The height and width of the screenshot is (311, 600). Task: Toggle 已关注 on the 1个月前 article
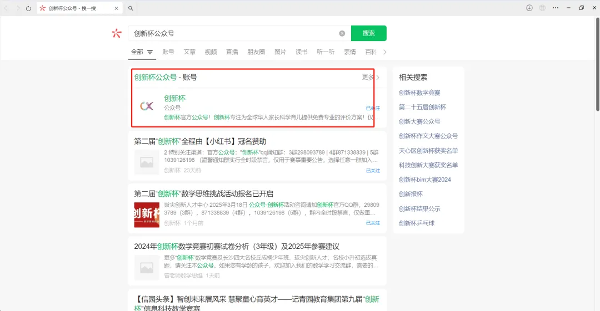(373, 223)
